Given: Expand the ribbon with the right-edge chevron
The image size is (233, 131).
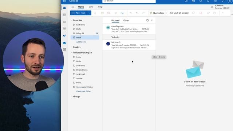Looking at the screenshot, I should [x=232, y=15].
